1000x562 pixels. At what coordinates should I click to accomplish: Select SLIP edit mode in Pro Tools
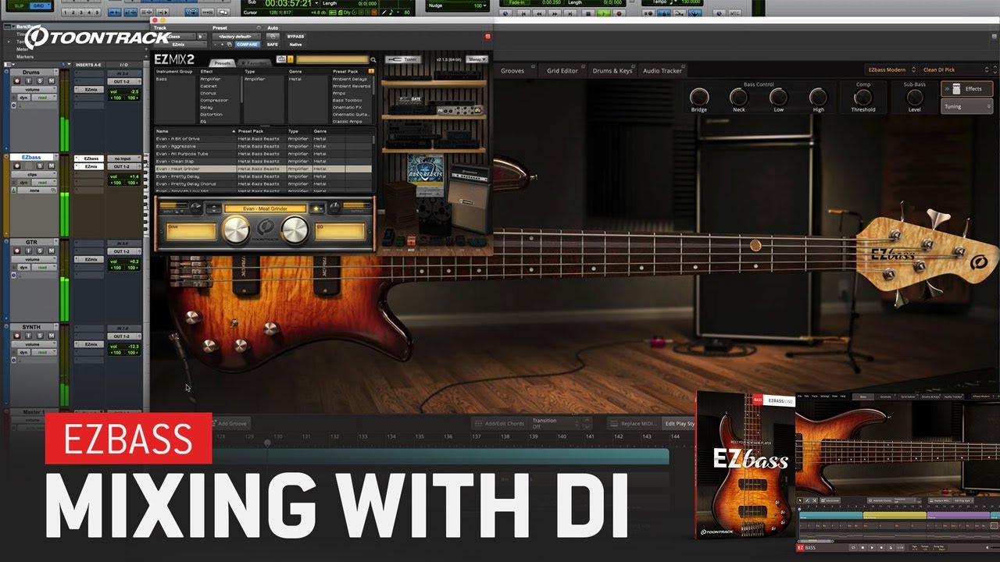pos(19,5)
